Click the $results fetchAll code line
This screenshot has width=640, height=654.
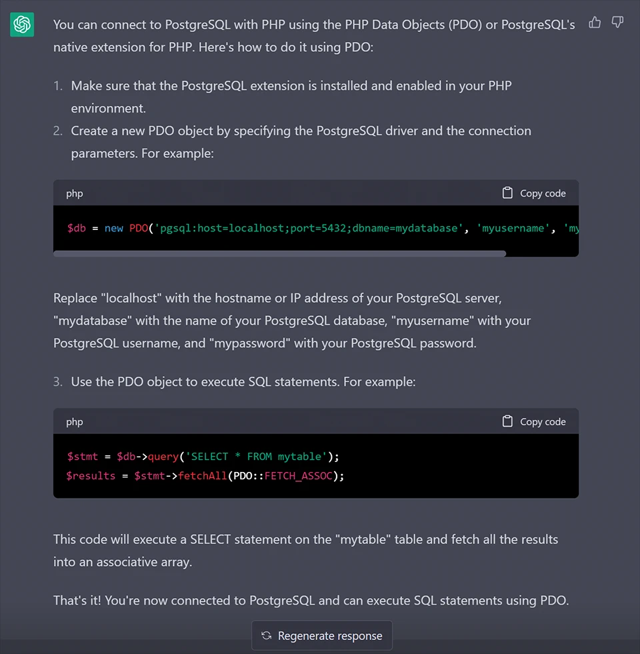(x=205, y=476)
